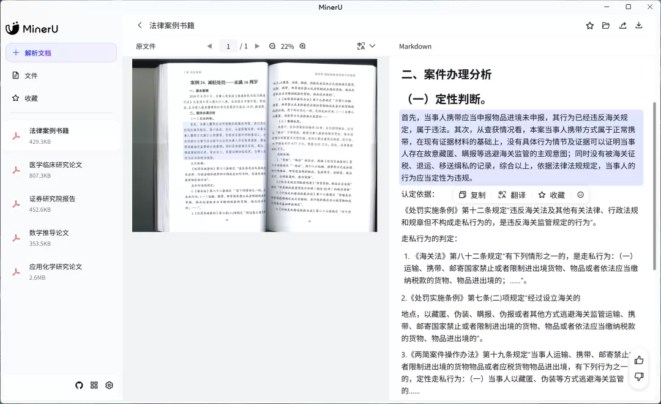
Task: Zoom out the original file preview
Action: [272, 47]
